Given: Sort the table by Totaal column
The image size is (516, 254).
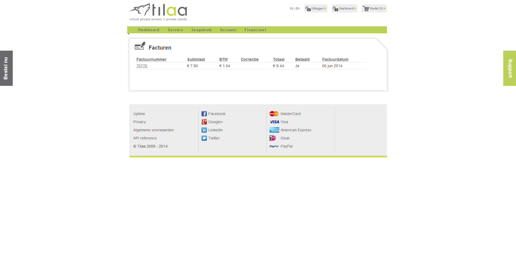Looking at the screenshot, I should pyautogui.click(x=278, y=59).
